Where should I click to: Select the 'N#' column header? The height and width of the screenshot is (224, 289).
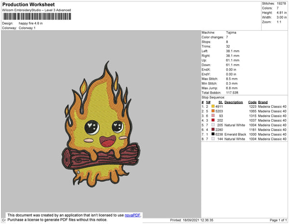point(208,102)
